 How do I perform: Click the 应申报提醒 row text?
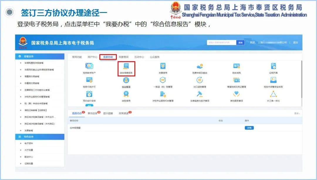click(75, 128)
